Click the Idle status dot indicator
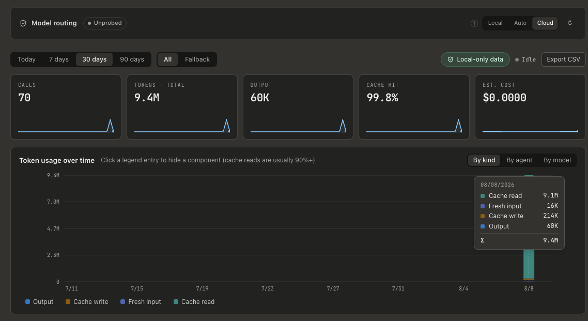The image size is (588, 321). click(x=517, y=59)
